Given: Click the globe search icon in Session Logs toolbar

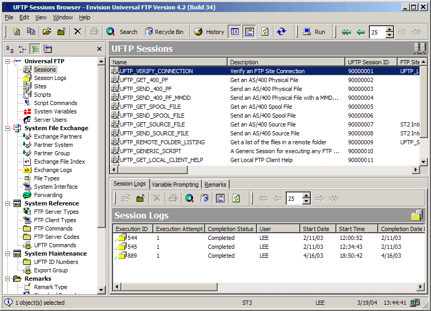Looking at the screenshot, I should click(189, 198).
